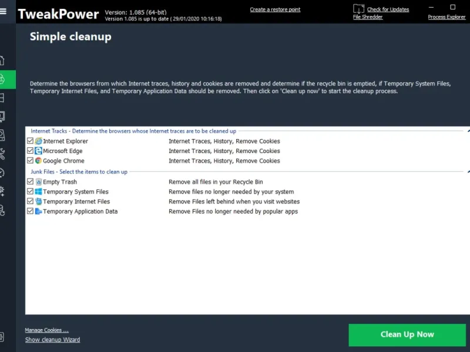Click the TweakPower logo title
The image size is (470, 352).
(58, 14)
